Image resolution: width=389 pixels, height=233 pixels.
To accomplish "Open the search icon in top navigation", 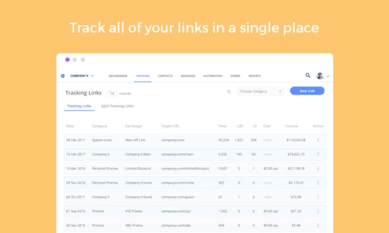I will (x=308, y=75).
